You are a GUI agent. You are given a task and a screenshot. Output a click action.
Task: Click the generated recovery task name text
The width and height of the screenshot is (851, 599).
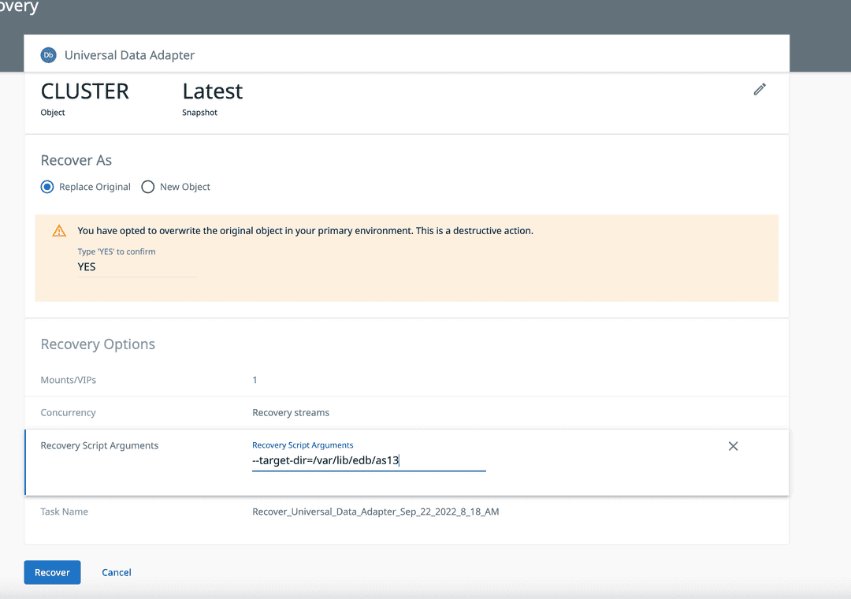coord(375,511)
